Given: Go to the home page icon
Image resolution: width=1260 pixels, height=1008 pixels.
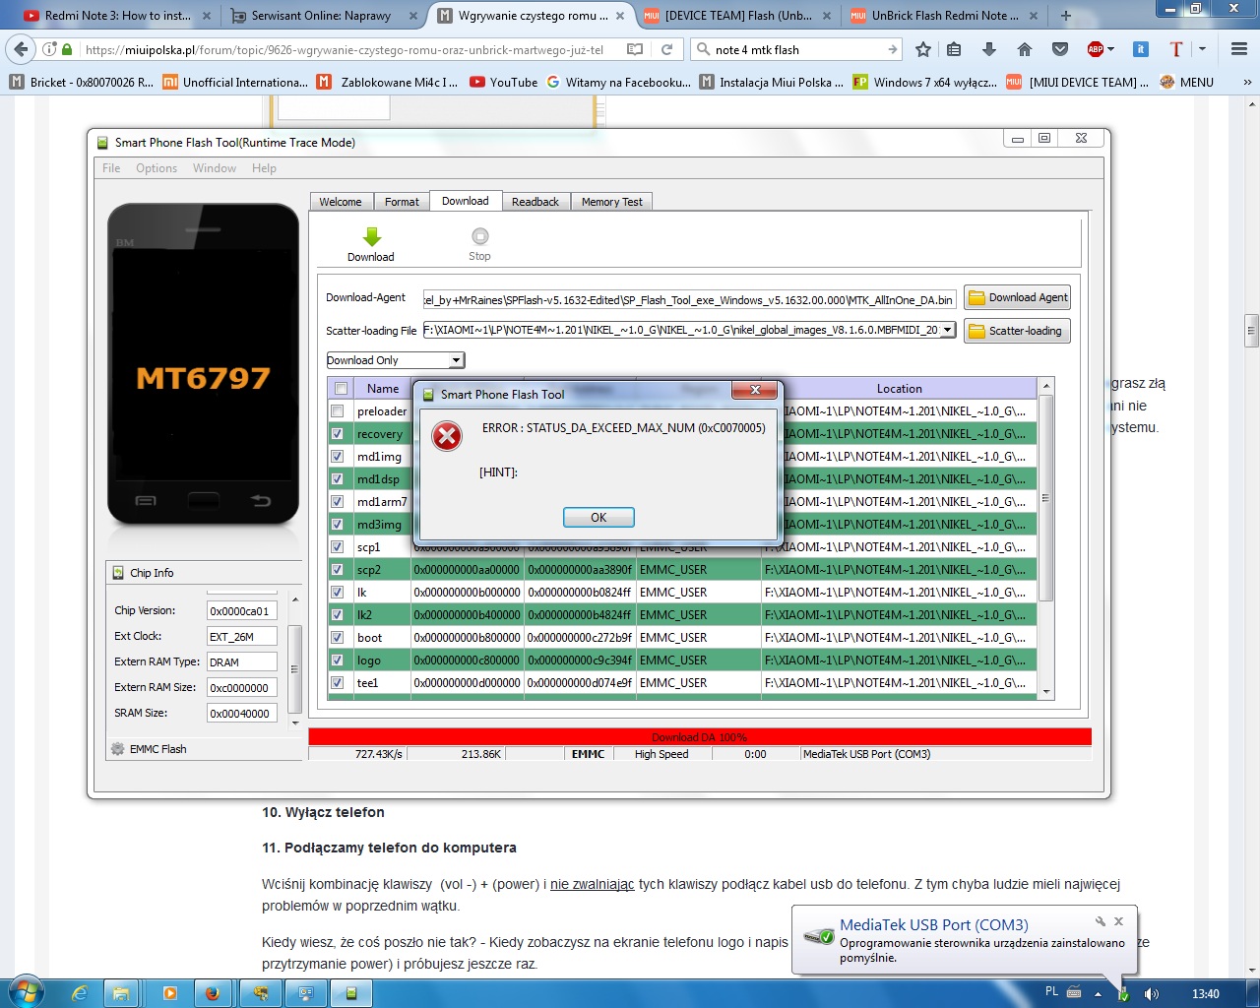Looking at the screenshot, I should coord(1025,49).
